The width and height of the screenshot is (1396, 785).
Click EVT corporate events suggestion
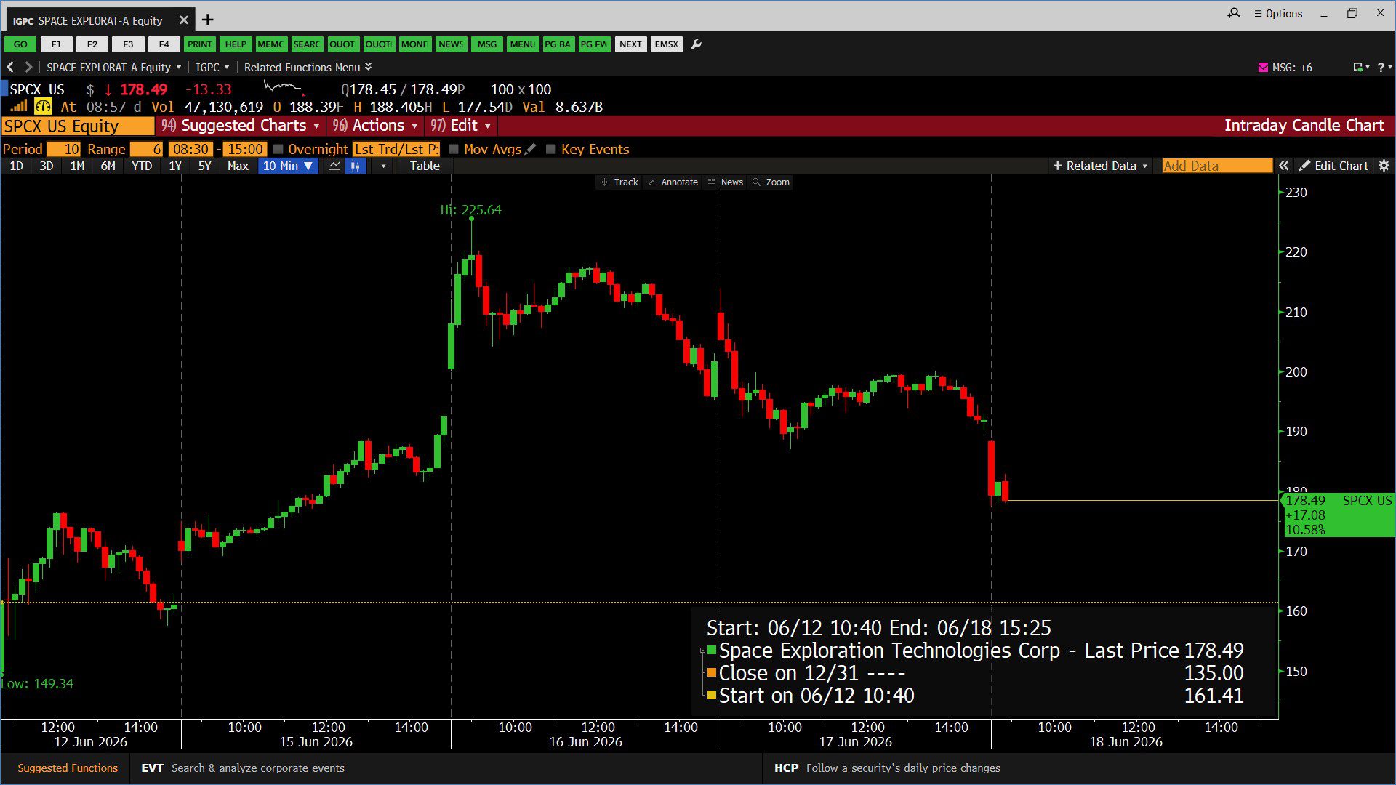243,768
